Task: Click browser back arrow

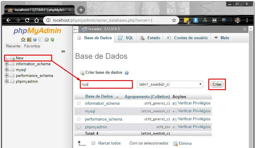Action: pyautogui.click(x=8, y=20)
